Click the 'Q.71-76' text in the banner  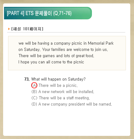(x=62, y=13)
